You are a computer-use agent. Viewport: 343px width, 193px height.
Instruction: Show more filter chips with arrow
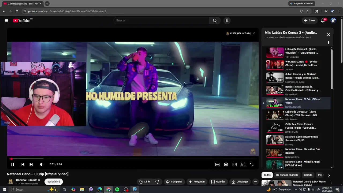329,175
